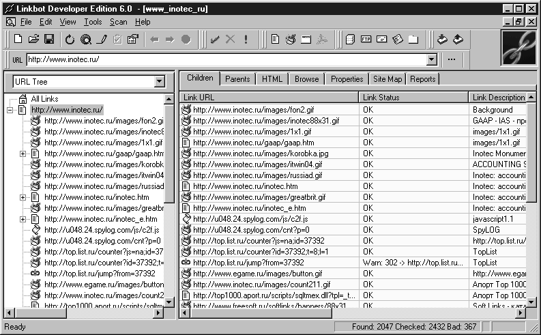Expand the inotec.htm tree node

23,198
